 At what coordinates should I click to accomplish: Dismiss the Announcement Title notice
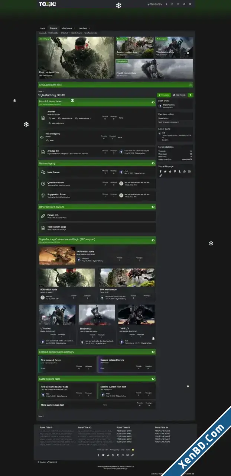(x=190, y=85)
